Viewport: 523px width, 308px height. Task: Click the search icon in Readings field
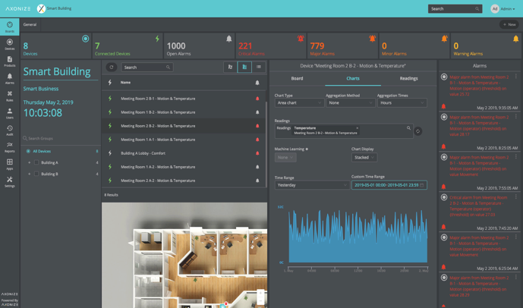(408, 128)
